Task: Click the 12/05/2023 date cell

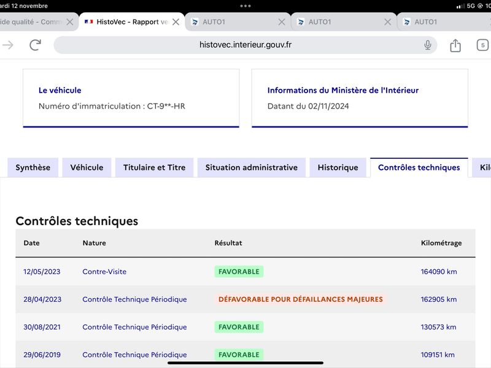Action: click(42, 272)
